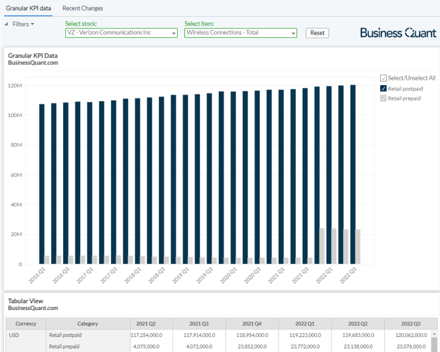Expand the Select item dropdown
This screenshot has width=440, height=352.
click(240, 33)
